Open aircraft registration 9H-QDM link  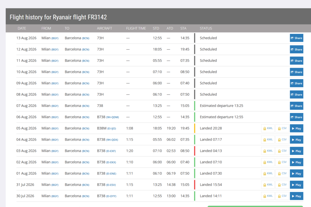coord(112,117)
